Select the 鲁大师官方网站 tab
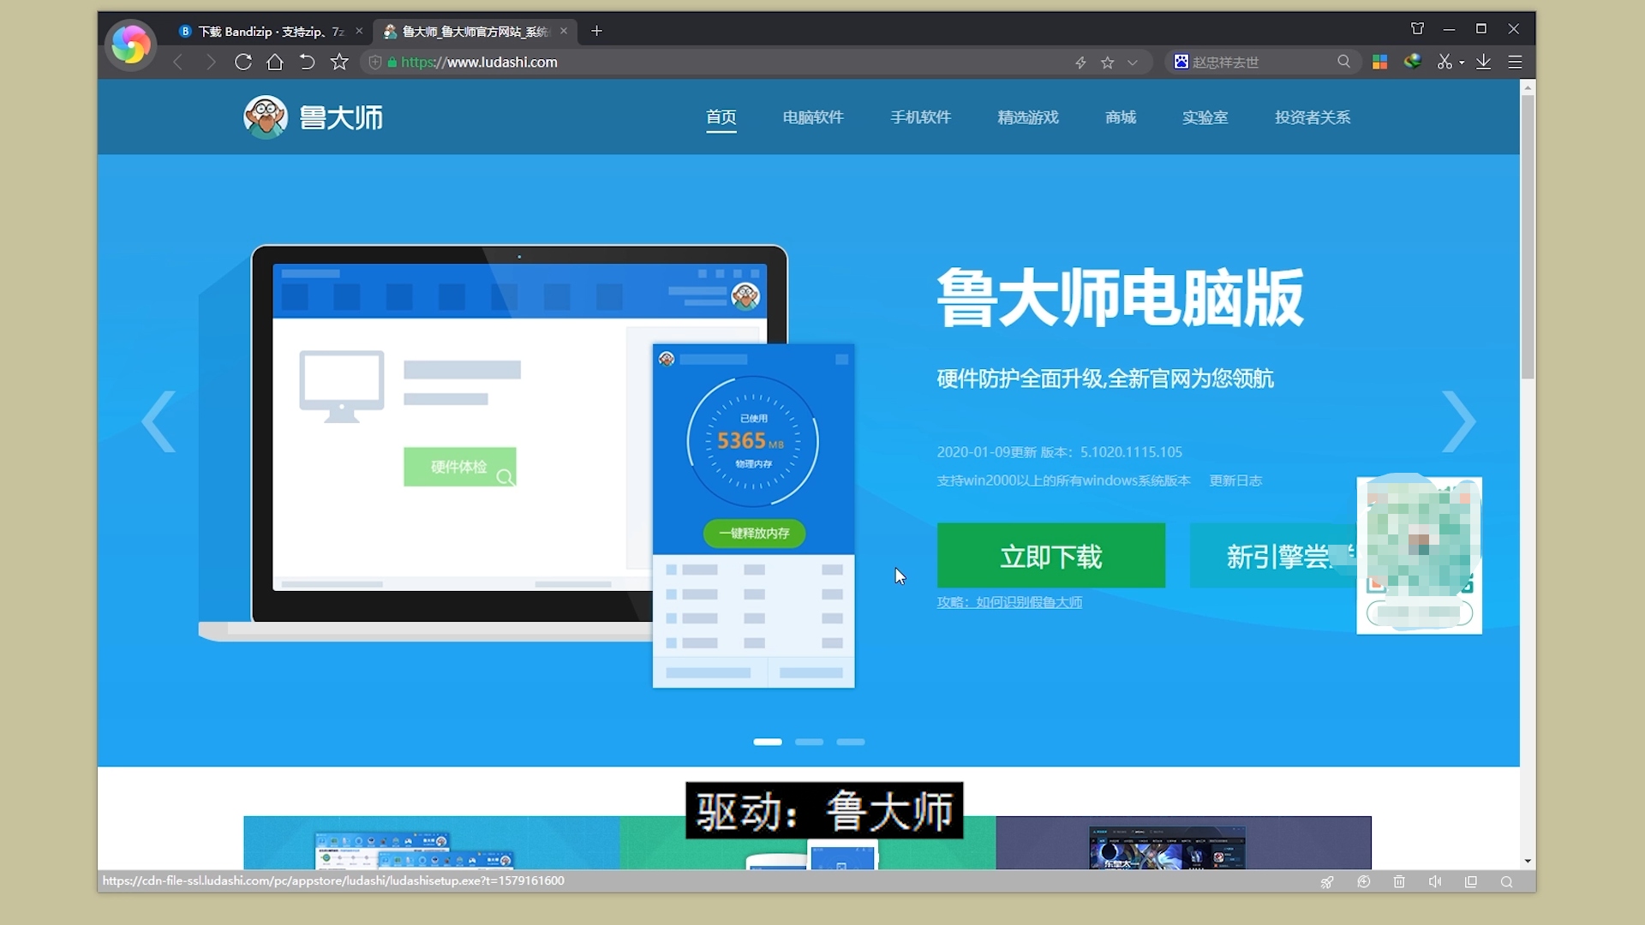This screenshot has height=925, width=1645. (476, 32)
